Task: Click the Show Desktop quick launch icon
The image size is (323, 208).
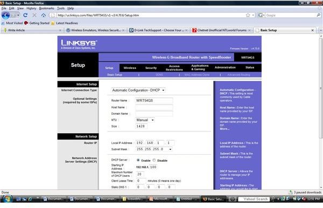Action: 18,199
